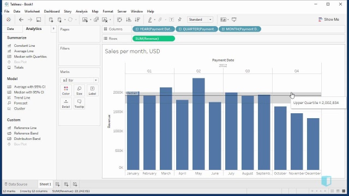Click the May revenue bar
The image size is (349, 196).
(x=198, y=124)
